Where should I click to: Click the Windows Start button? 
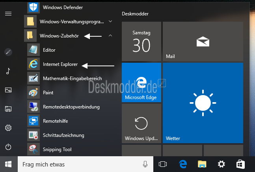8,164
